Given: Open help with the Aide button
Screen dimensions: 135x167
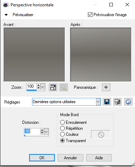Looking at the screenshot, I should [99, 158].
